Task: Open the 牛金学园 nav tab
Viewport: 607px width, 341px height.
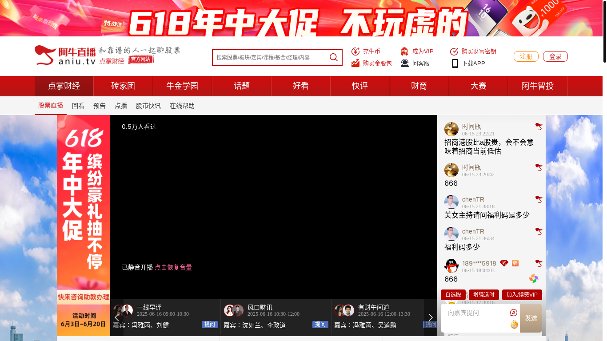Action: point(182,86)
